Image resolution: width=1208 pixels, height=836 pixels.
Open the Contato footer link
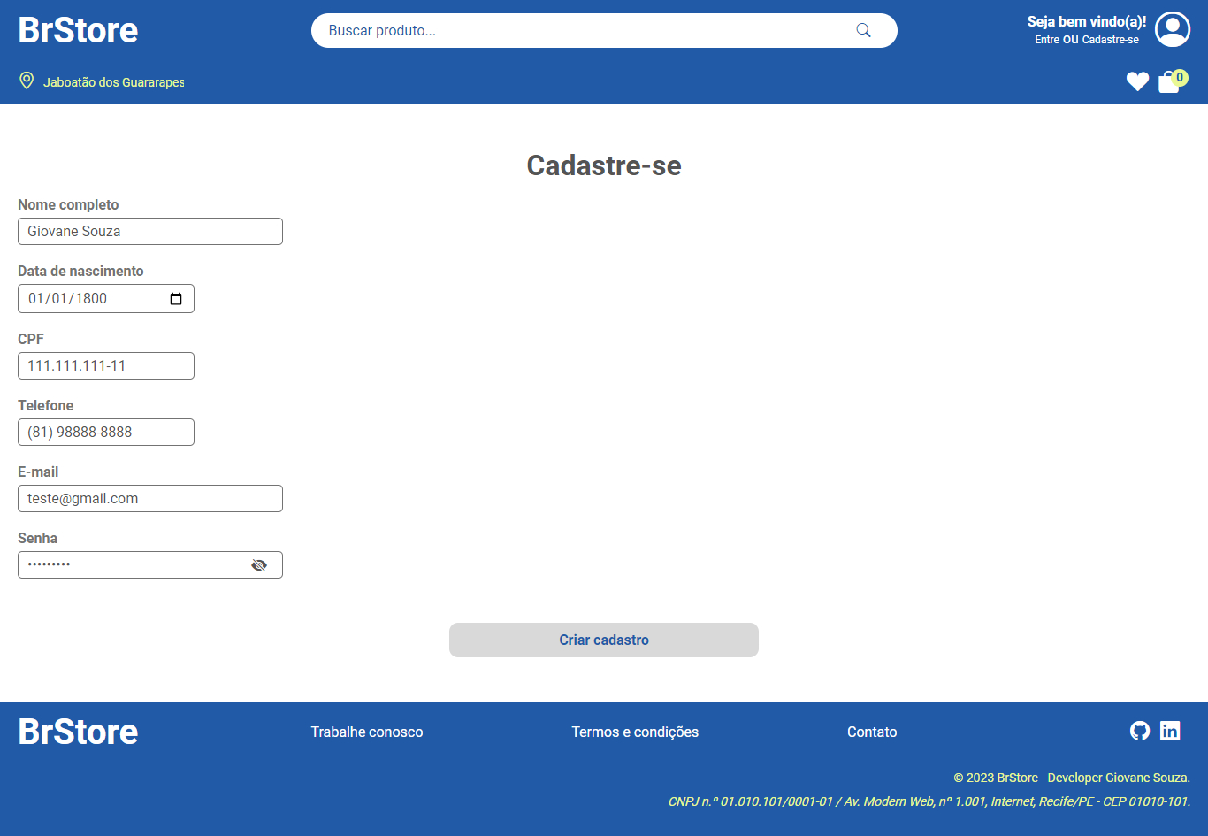tap(872, 732)
